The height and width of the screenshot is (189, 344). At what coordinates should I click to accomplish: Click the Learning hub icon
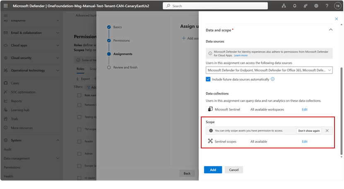pyautogui.click(x=6, y=110)
